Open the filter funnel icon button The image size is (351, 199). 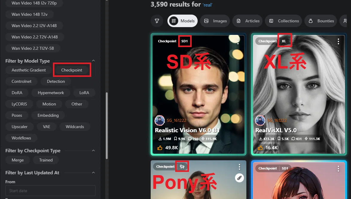157,21
